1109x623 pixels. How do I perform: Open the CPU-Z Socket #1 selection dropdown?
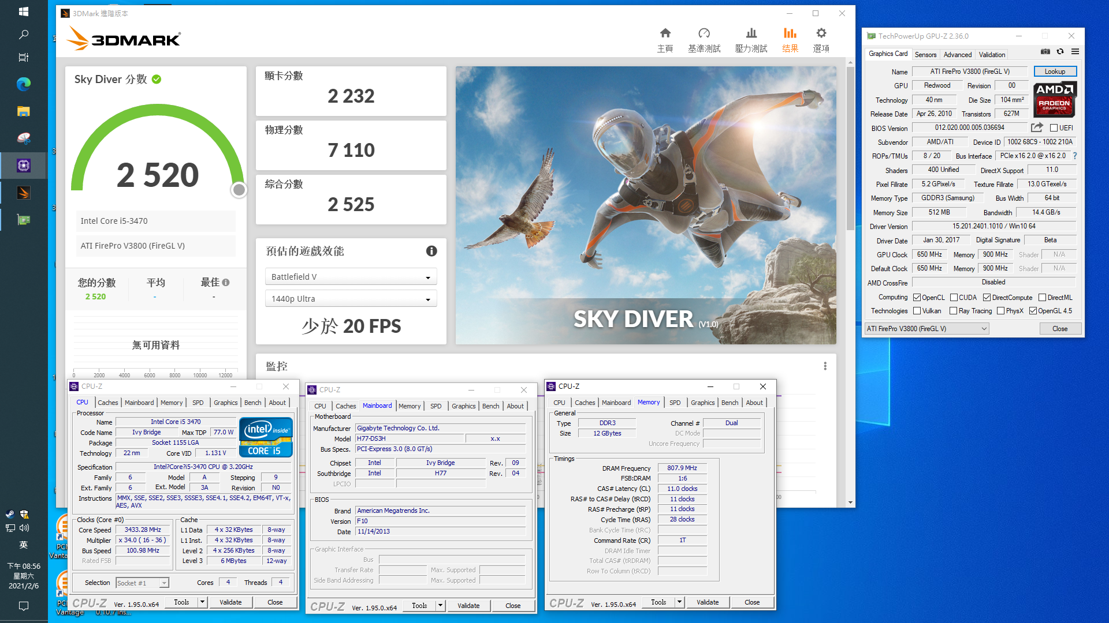(142, 583)
